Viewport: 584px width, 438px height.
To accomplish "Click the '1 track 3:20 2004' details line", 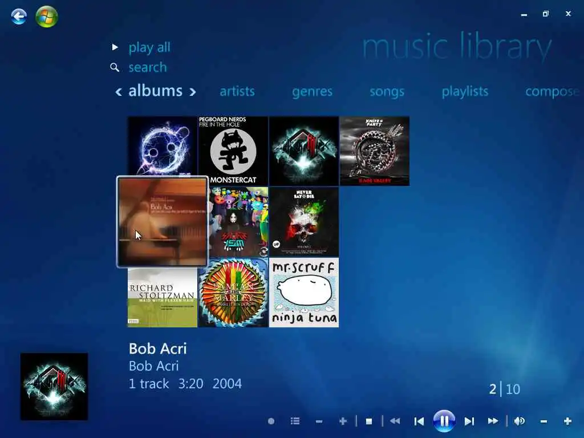I will point(185,384).
